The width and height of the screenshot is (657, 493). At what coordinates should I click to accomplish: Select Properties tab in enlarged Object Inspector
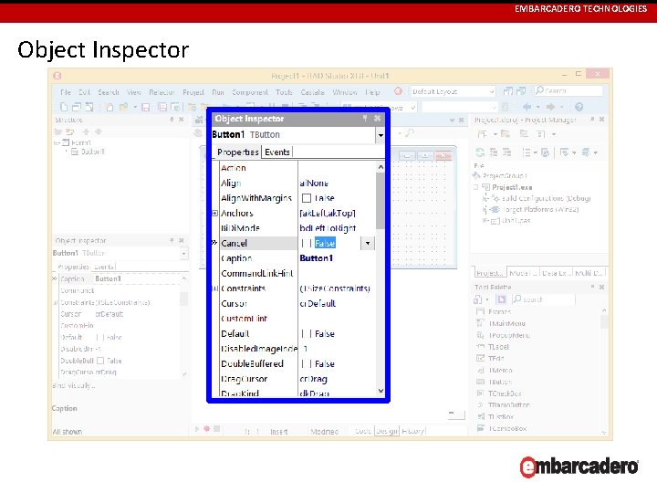(237, 152)
